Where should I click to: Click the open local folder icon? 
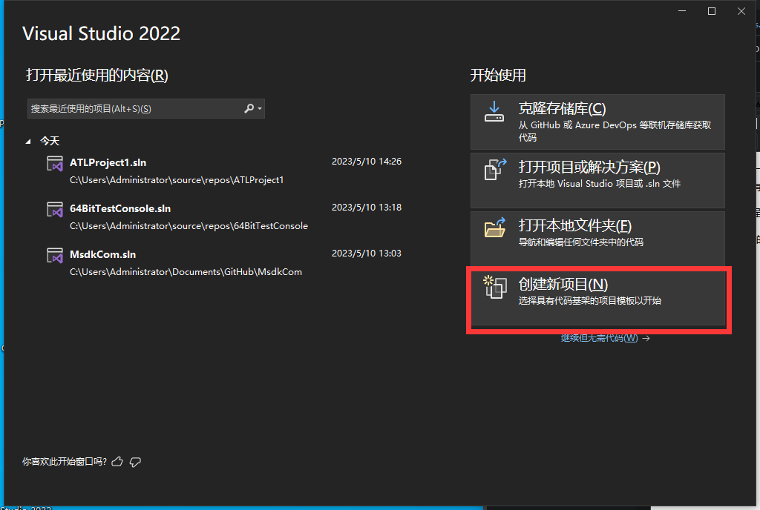[x=495, y=228]
